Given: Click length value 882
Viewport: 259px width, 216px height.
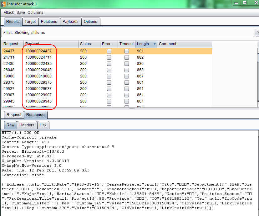Looking at the screenshot, I should pos(140,57).
